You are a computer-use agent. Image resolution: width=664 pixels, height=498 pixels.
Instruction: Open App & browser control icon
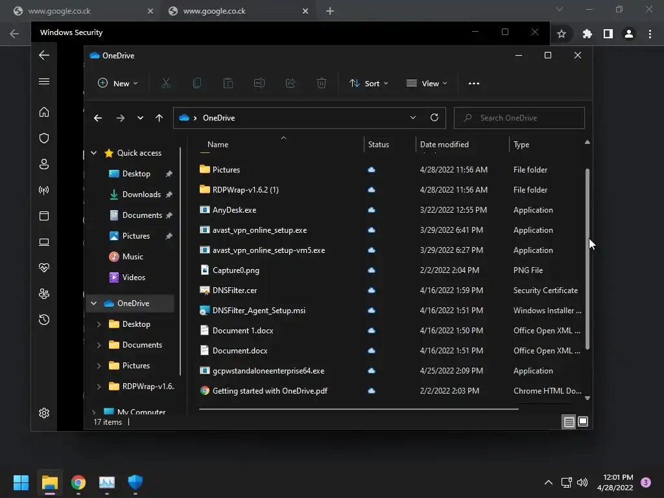tap(44, 216)
